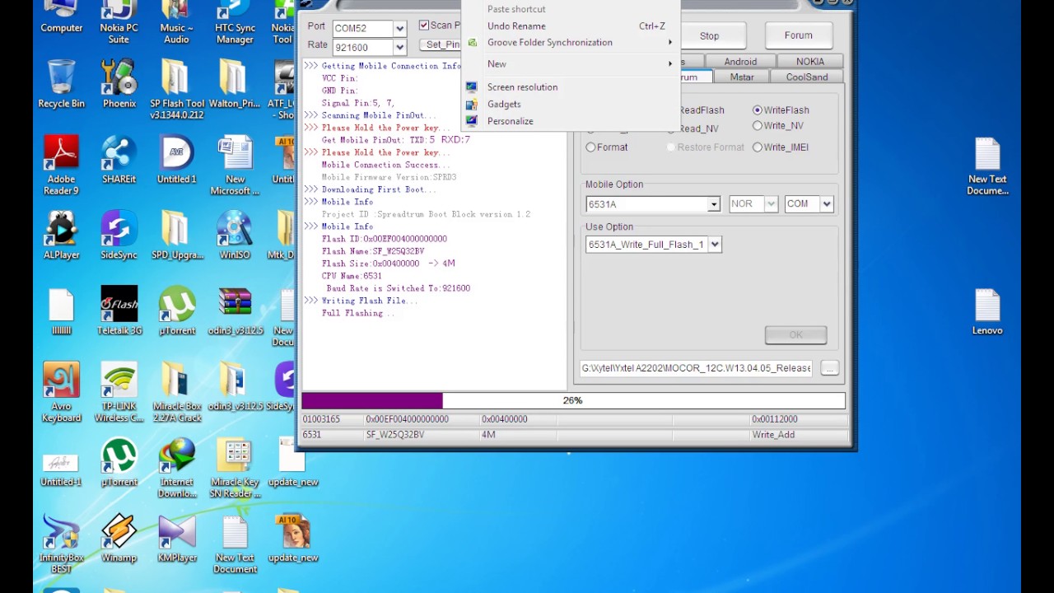Switch to the NOKIA tab
Screen dimensions: 1054x593
pyautogui.click(x=809, y=62)
